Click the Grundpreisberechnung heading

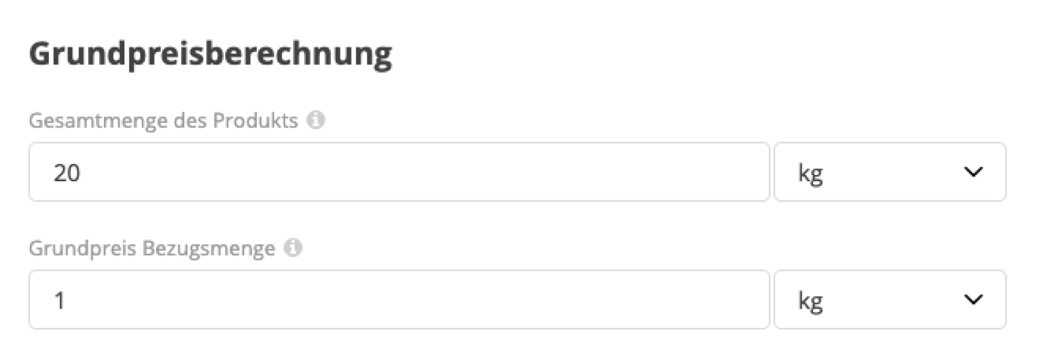coord(211,53)
